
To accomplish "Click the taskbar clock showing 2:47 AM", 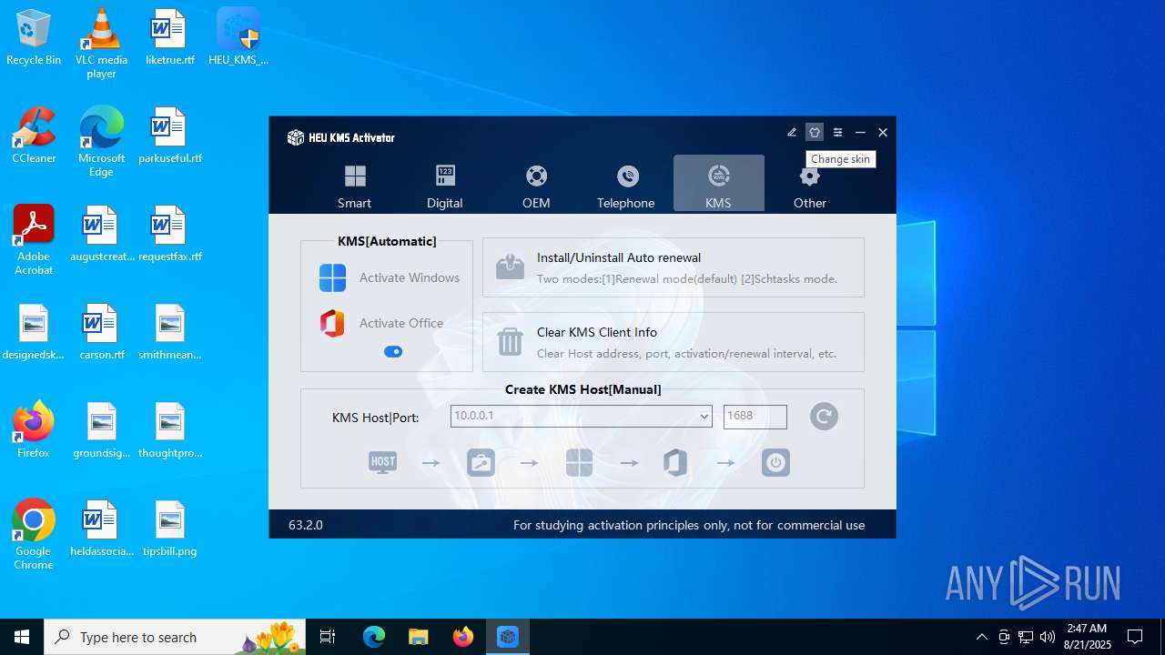I will [1087, 637].
